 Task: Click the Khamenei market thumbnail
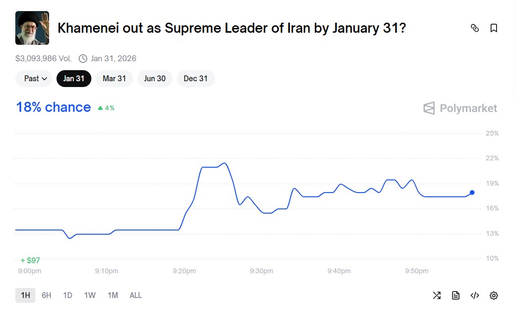(x=32, y=28)
